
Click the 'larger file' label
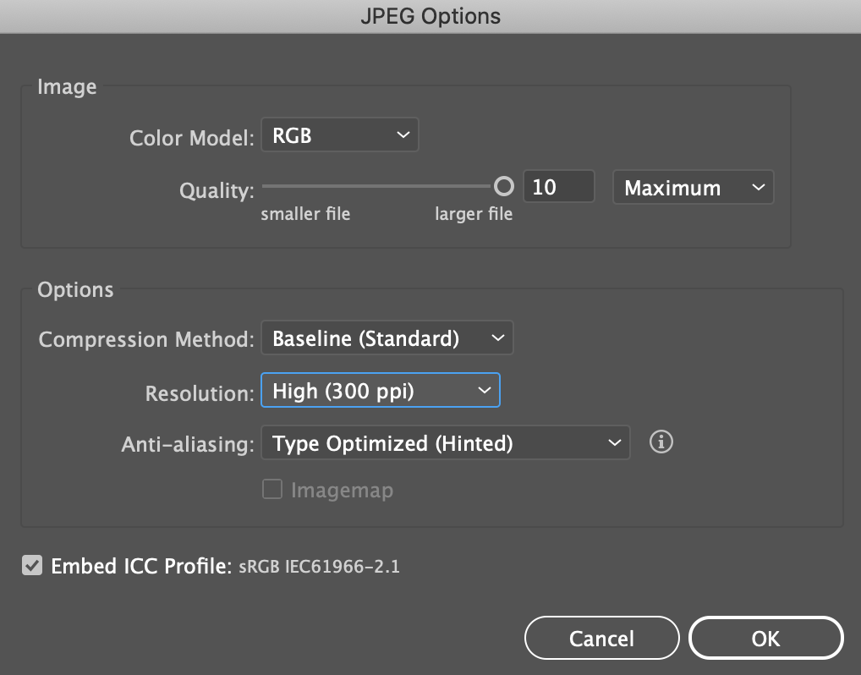tap(474, 214)
